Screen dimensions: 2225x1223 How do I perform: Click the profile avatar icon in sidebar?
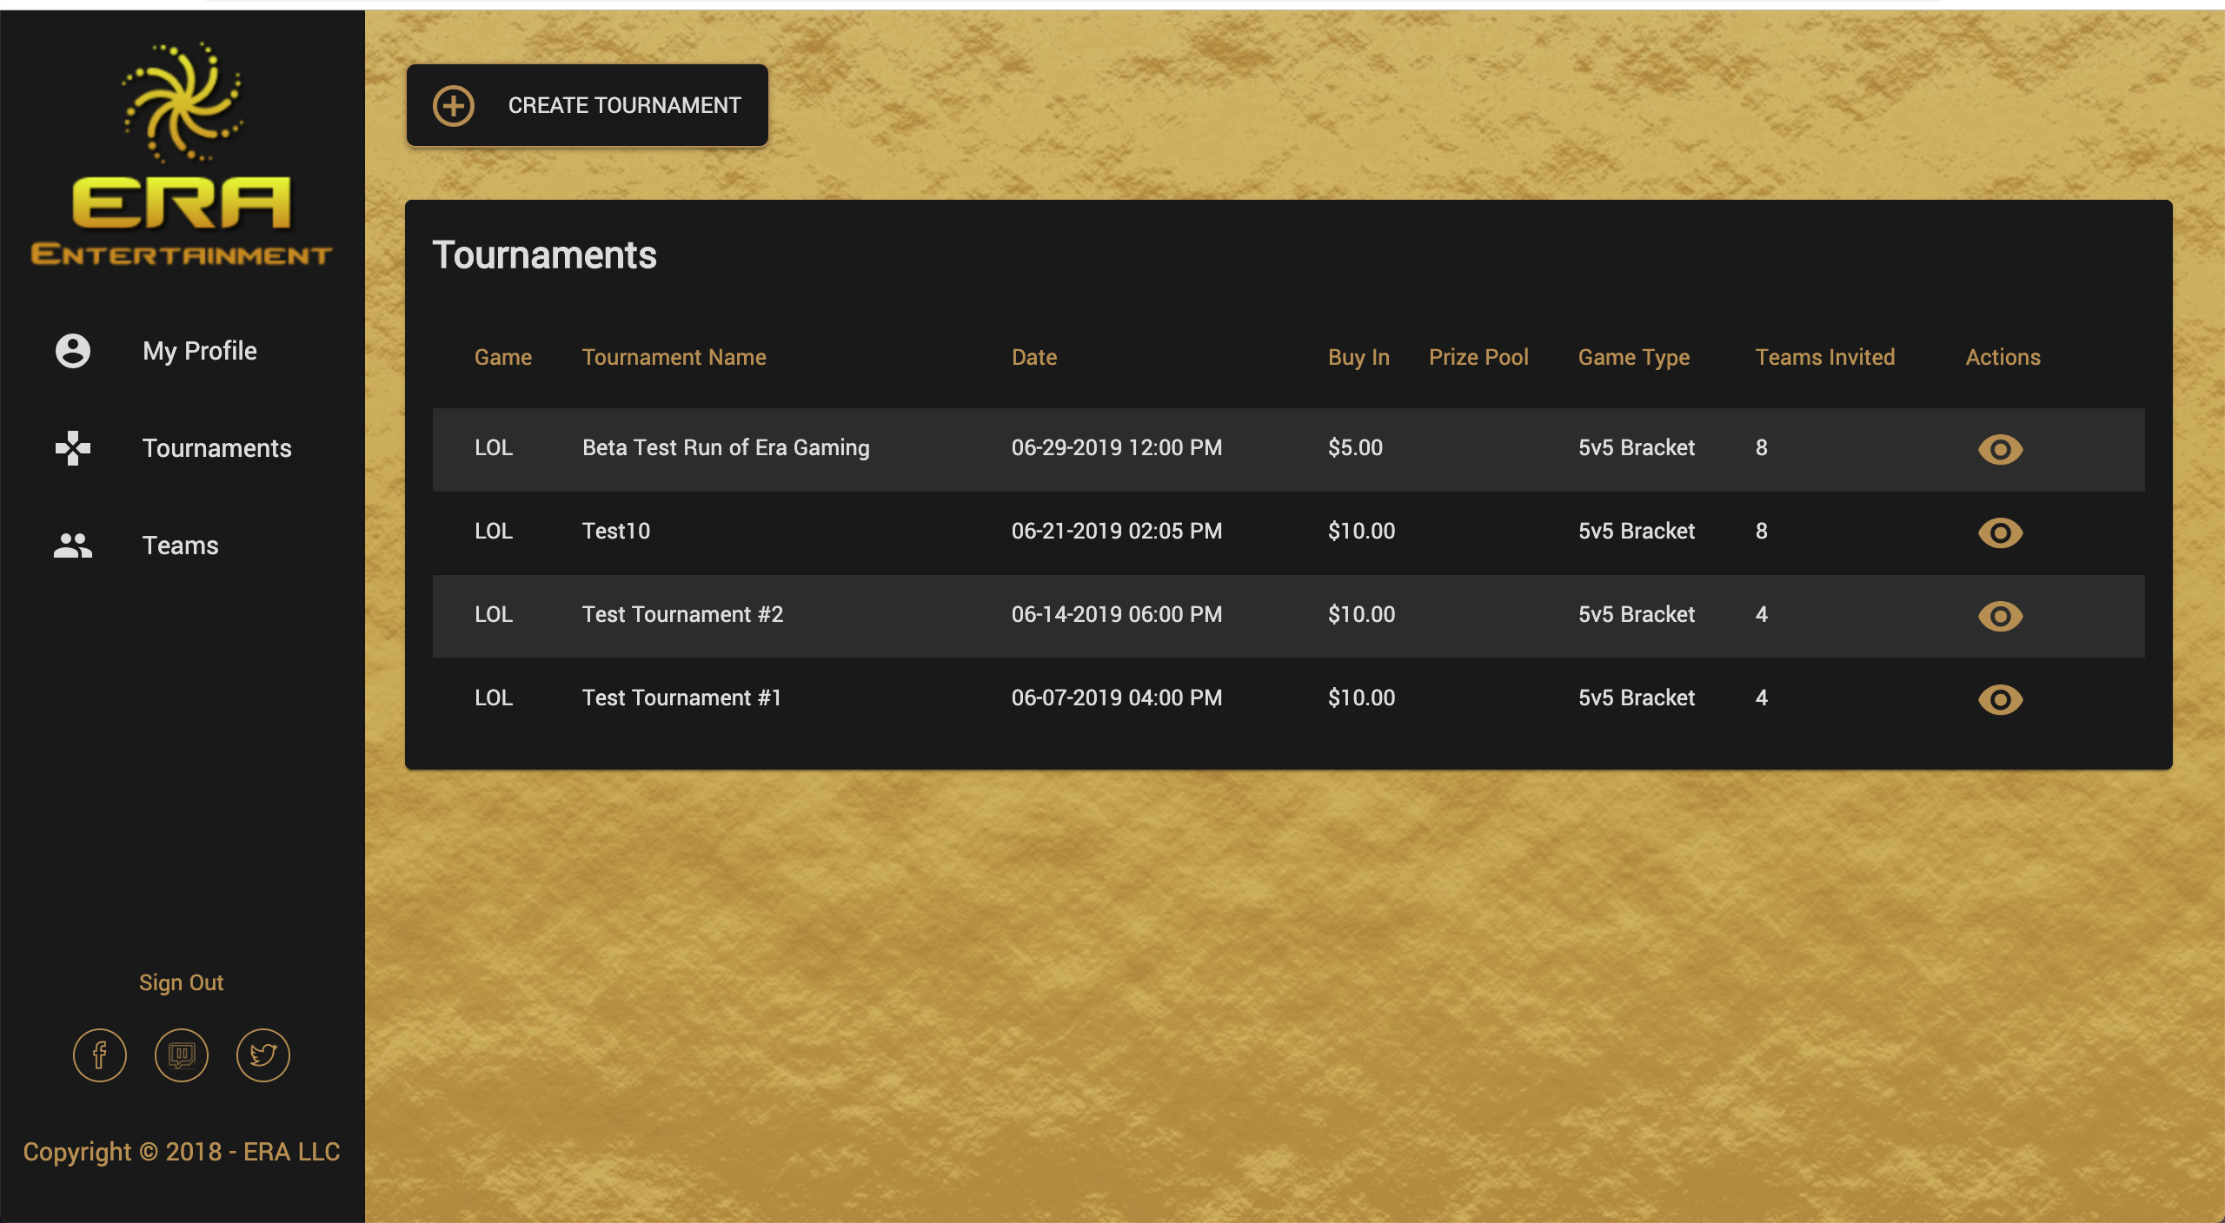tap(73, 351)
